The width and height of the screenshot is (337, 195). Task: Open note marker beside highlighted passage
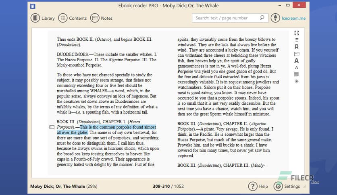pos(52,127)
